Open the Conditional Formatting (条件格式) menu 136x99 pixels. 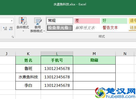coord(23,24)
